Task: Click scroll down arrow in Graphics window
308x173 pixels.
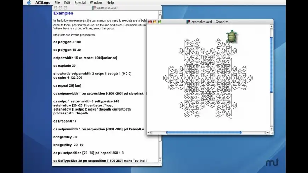Action: click(x=272, y=129)
